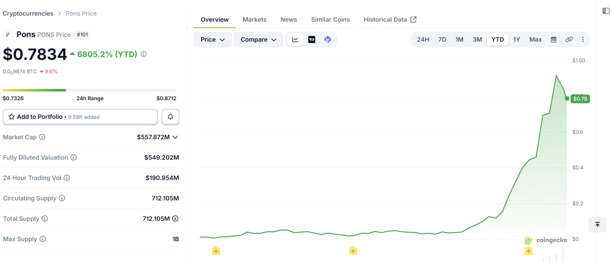Viewport: 613px width, 262px height.
Task: Show info next to 712.105M total supply value
Action: click(x=175, y=218)
